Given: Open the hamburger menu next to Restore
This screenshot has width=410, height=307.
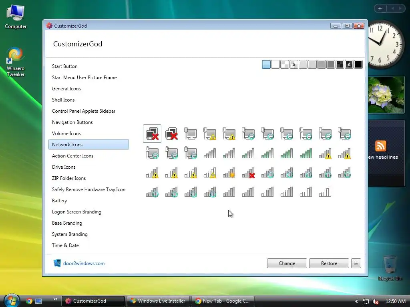Looking at the screenshot, I should click(x=356, y=263).
